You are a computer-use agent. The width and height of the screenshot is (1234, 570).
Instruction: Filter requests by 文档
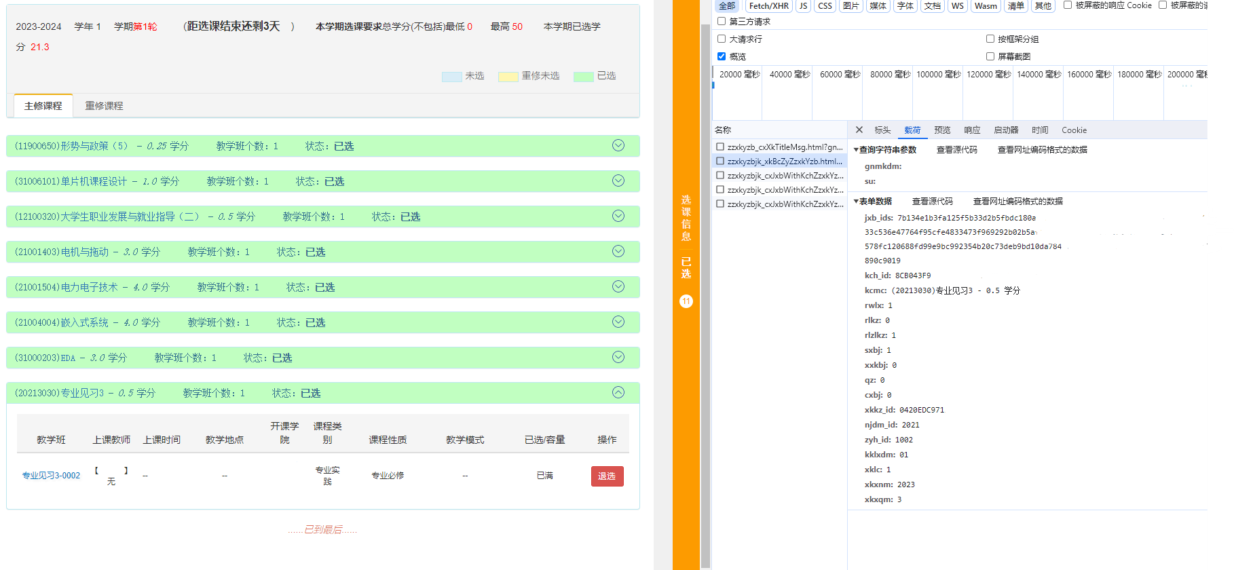pyautogui.click(x=933, y=5)
